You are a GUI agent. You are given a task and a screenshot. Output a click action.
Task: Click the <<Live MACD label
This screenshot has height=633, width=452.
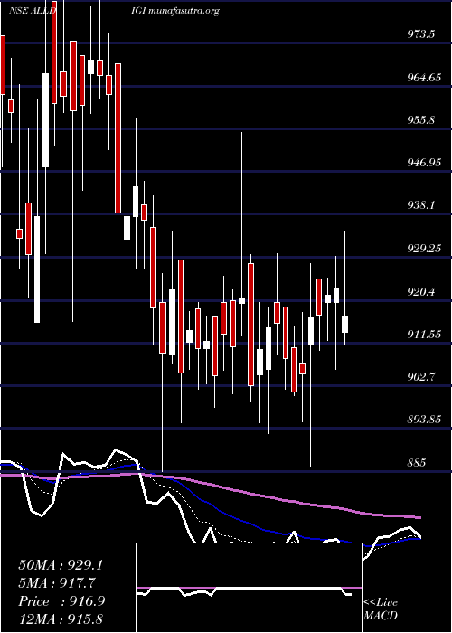pyautogui.click(x=381, y=609)
